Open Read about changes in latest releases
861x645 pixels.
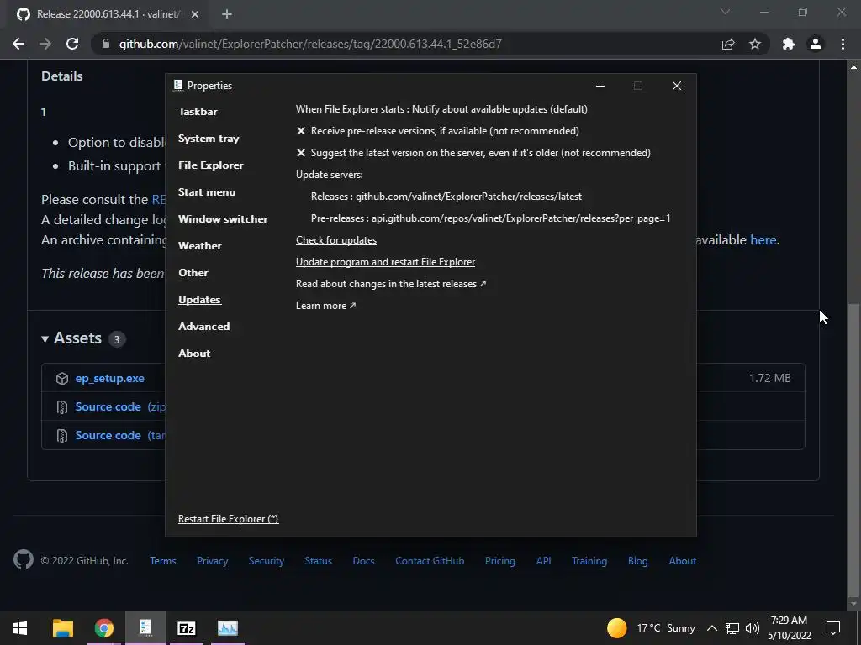point(390,284)
